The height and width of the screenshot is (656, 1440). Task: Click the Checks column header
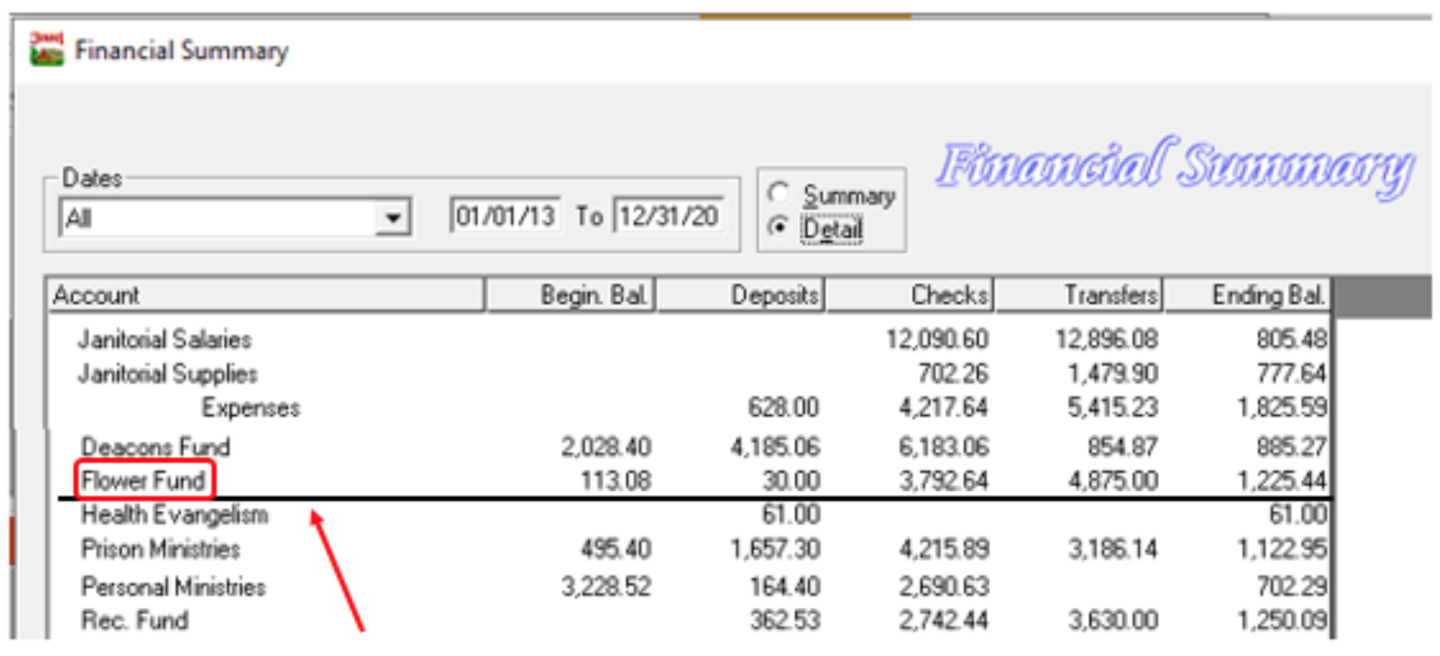point(910,295)
